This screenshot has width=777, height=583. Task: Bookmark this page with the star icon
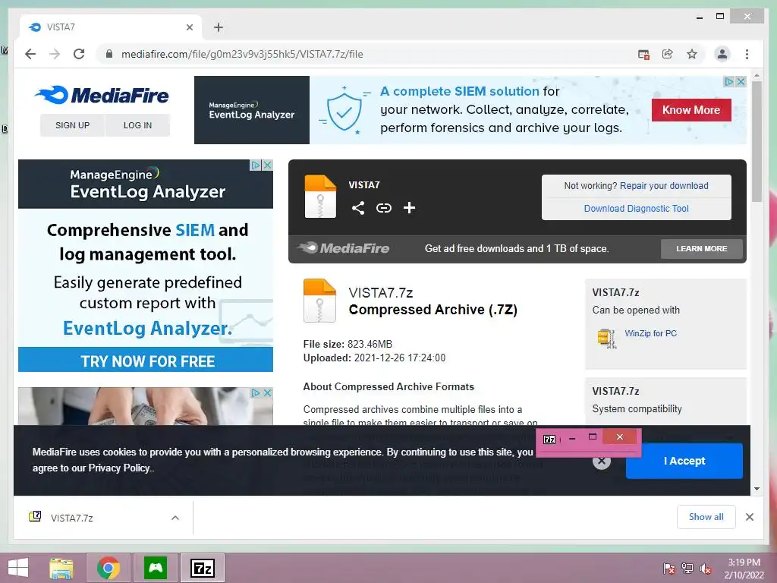point(692,54)
